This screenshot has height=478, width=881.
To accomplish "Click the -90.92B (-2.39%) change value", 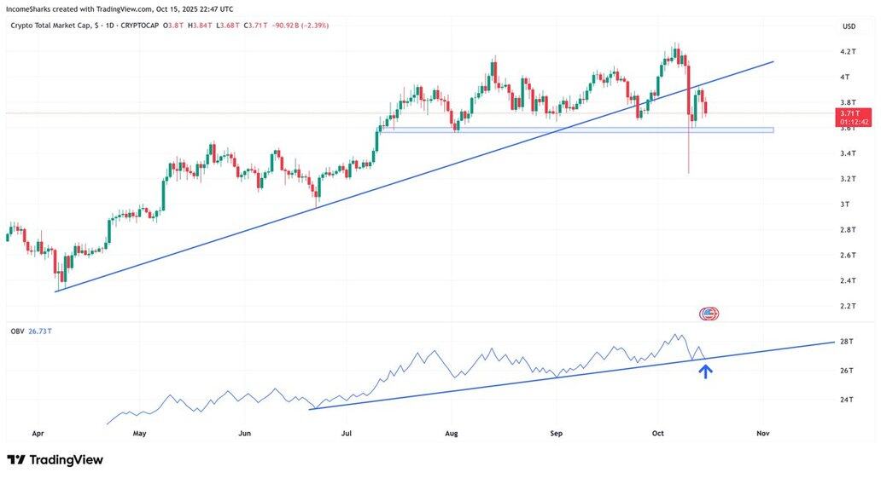I will (300, 26).
